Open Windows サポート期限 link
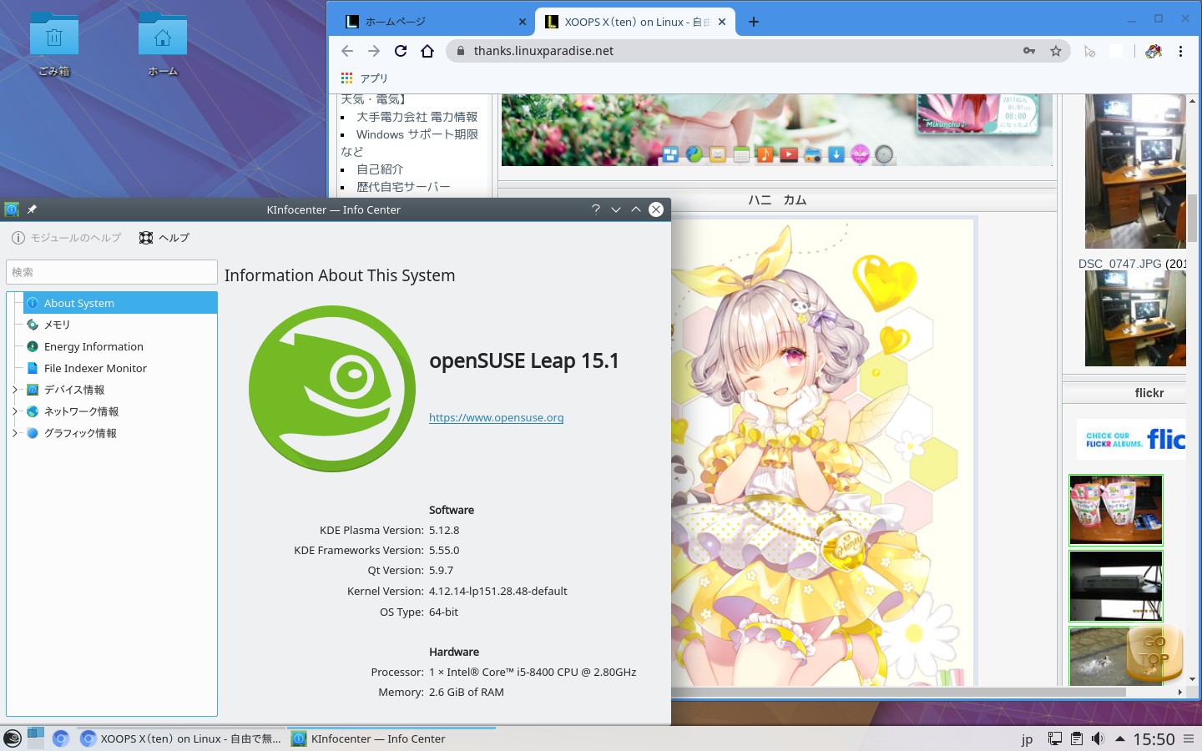Screen dimensions: 1202x751 click(417, 134)
